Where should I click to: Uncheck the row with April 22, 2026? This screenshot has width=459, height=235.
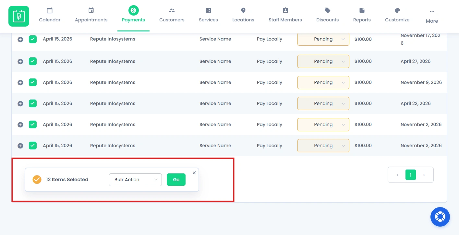33,103
